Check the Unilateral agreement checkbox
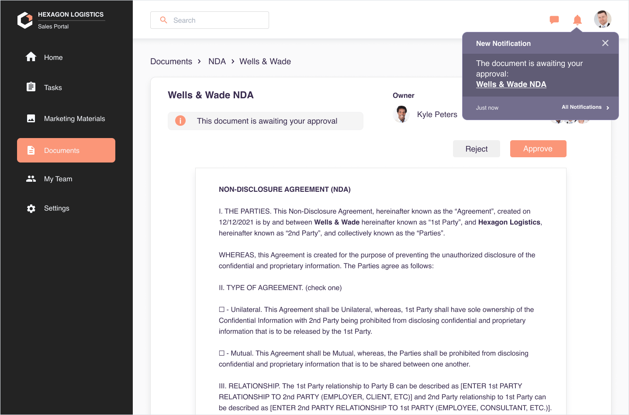The width and height of the screenshot is (629, 415). point(222,309)
